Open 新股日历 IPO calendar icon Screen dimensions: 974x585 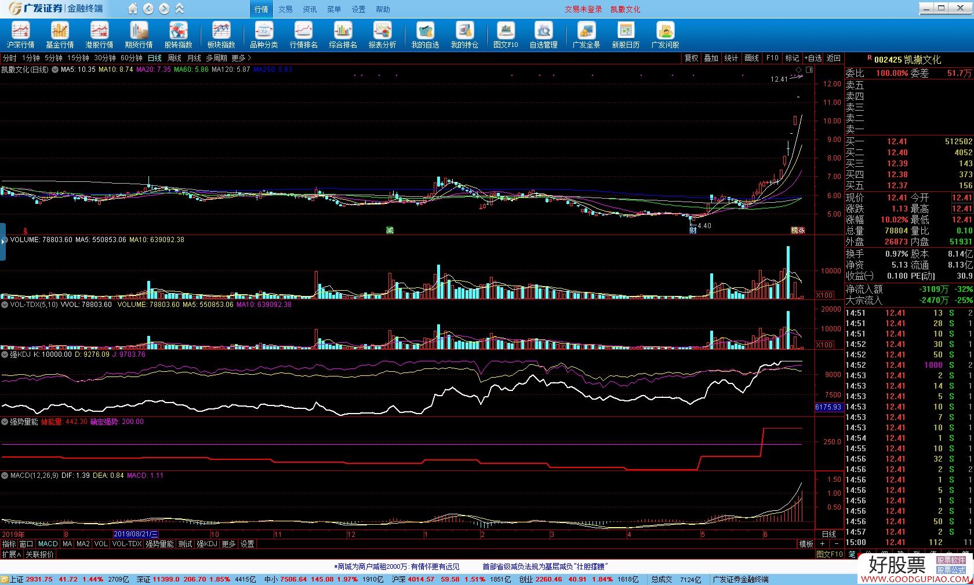pyautogui.click(x=626, y=35)
